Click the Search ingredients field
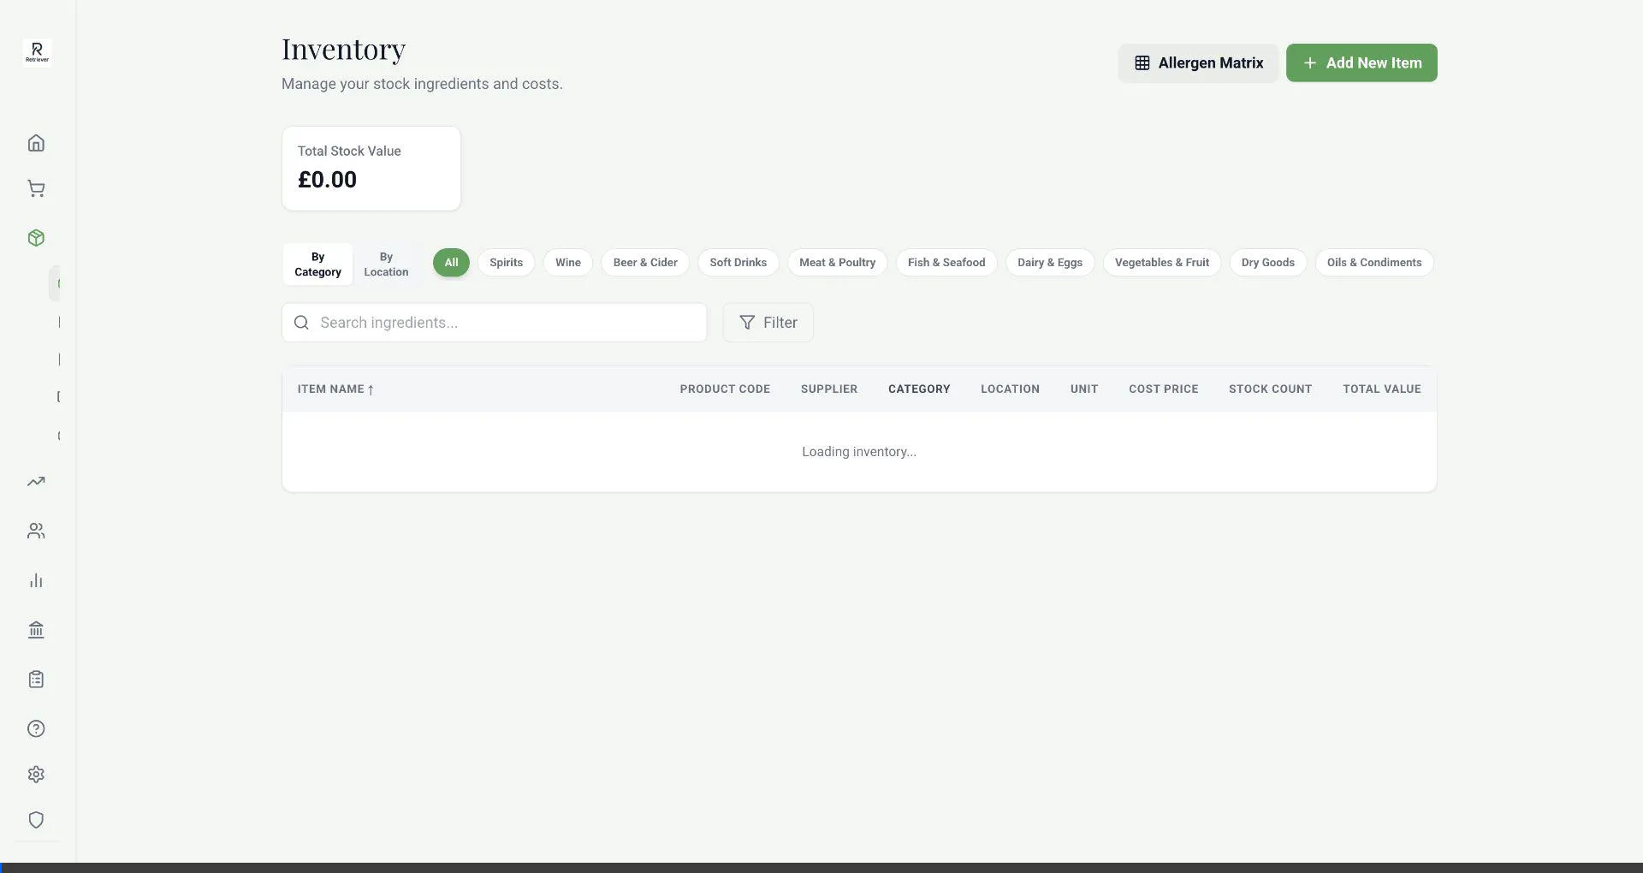 [x=495, y=322]
